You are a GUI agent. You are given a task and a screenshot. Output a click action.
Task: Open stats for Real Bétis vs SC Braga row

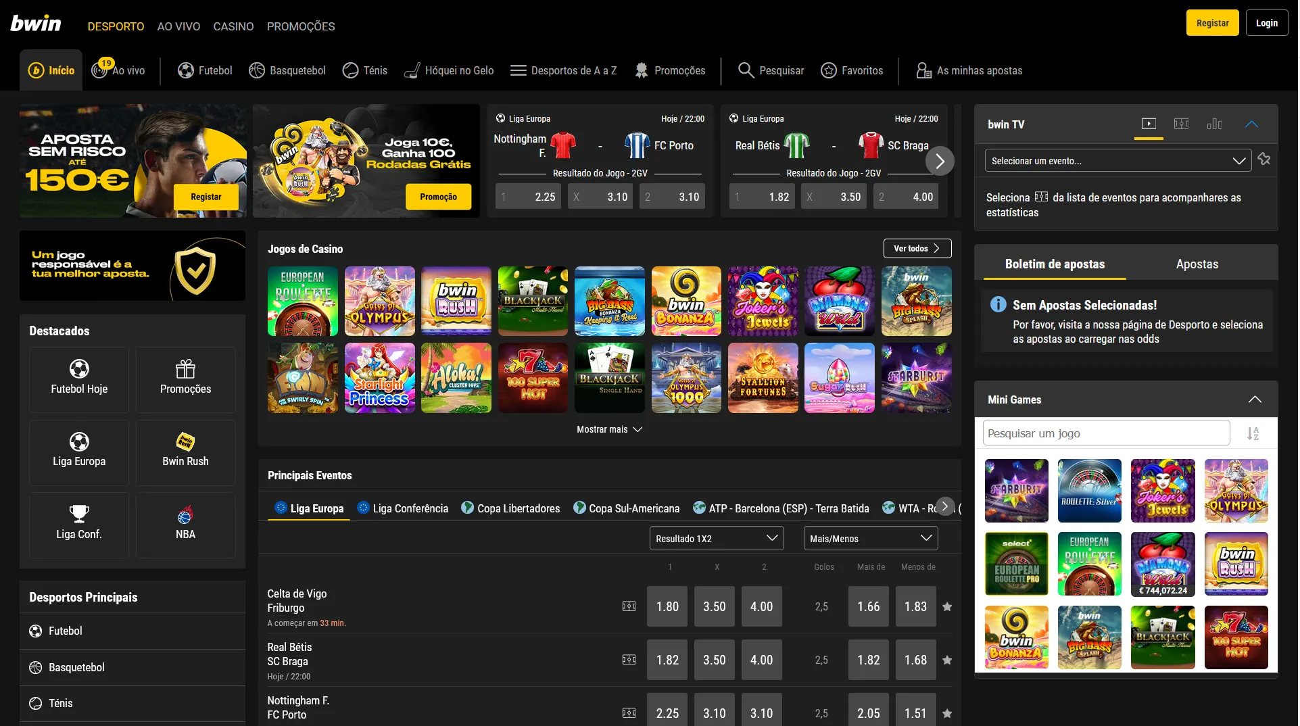click(629, 660)
